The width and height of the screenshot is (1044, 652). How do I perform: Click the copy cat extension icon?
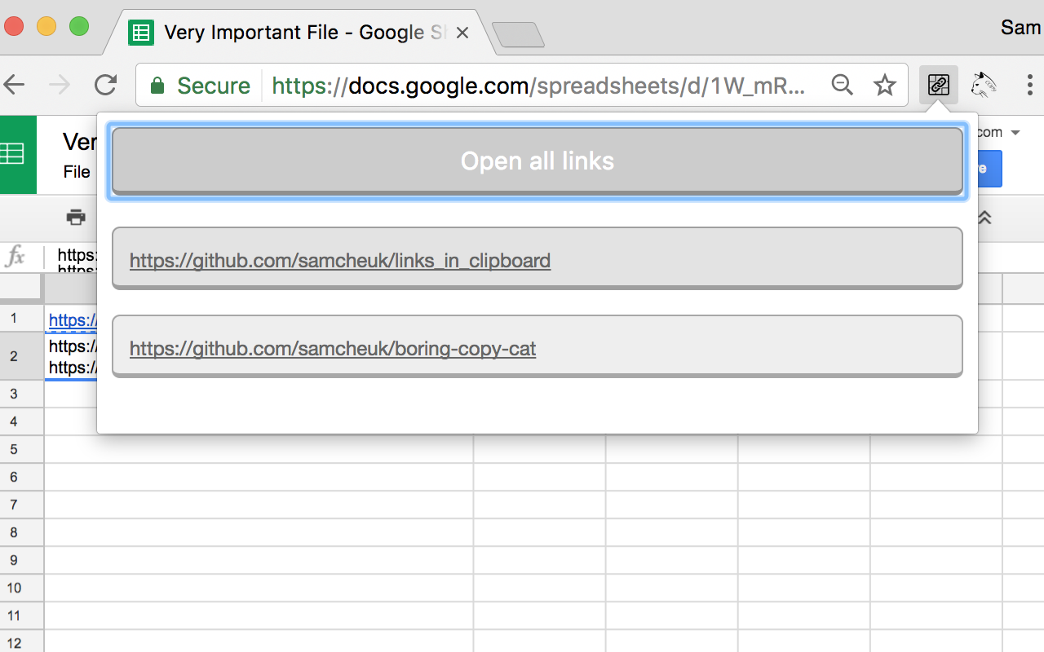point(984,85)
